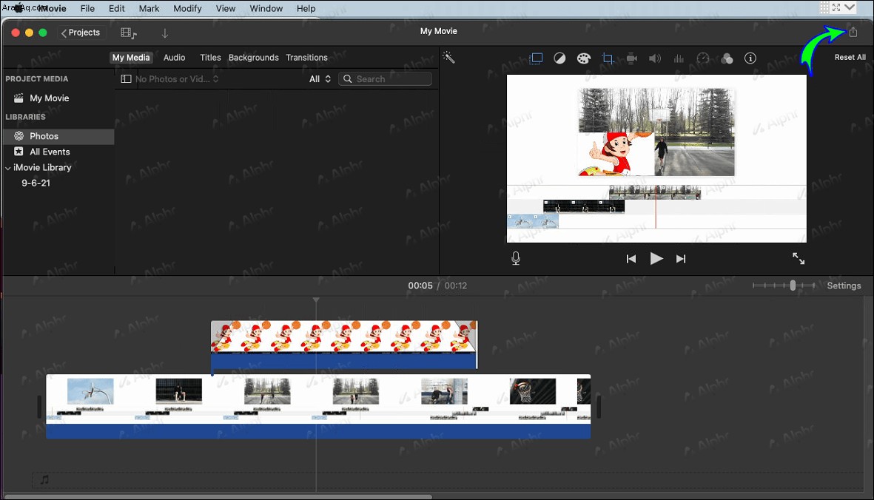This screenshot has width=874, height=500.
Task: Open Noise Reduction and Equalizer icon
Action: pos(679,58)
